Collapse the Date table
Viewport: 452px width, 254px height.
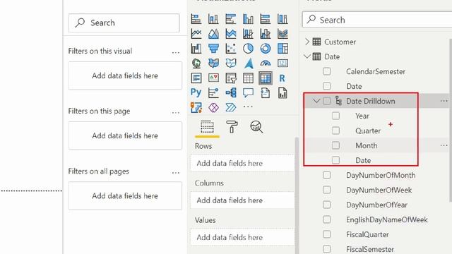(307, 56)
